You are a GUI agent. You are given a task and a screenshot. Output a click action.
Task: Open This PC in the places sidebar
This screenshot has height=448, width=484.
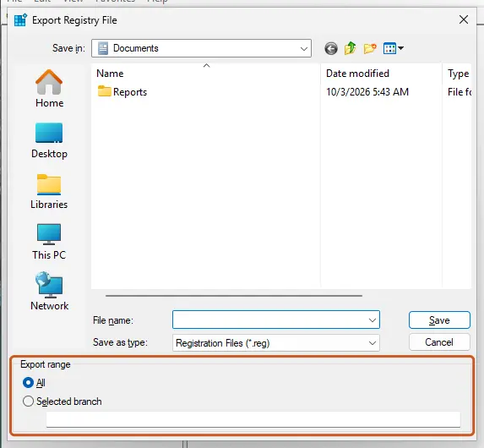pos(49,242)
